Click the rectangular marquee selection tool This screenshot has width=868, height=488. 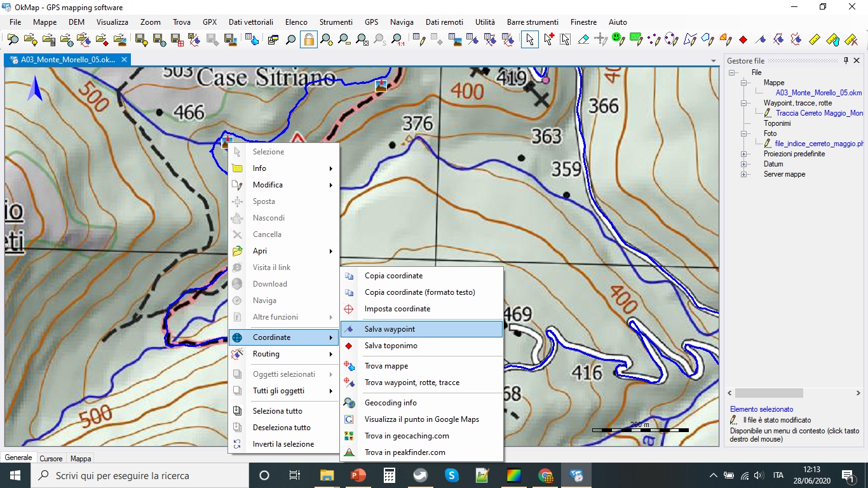[565, 40]
